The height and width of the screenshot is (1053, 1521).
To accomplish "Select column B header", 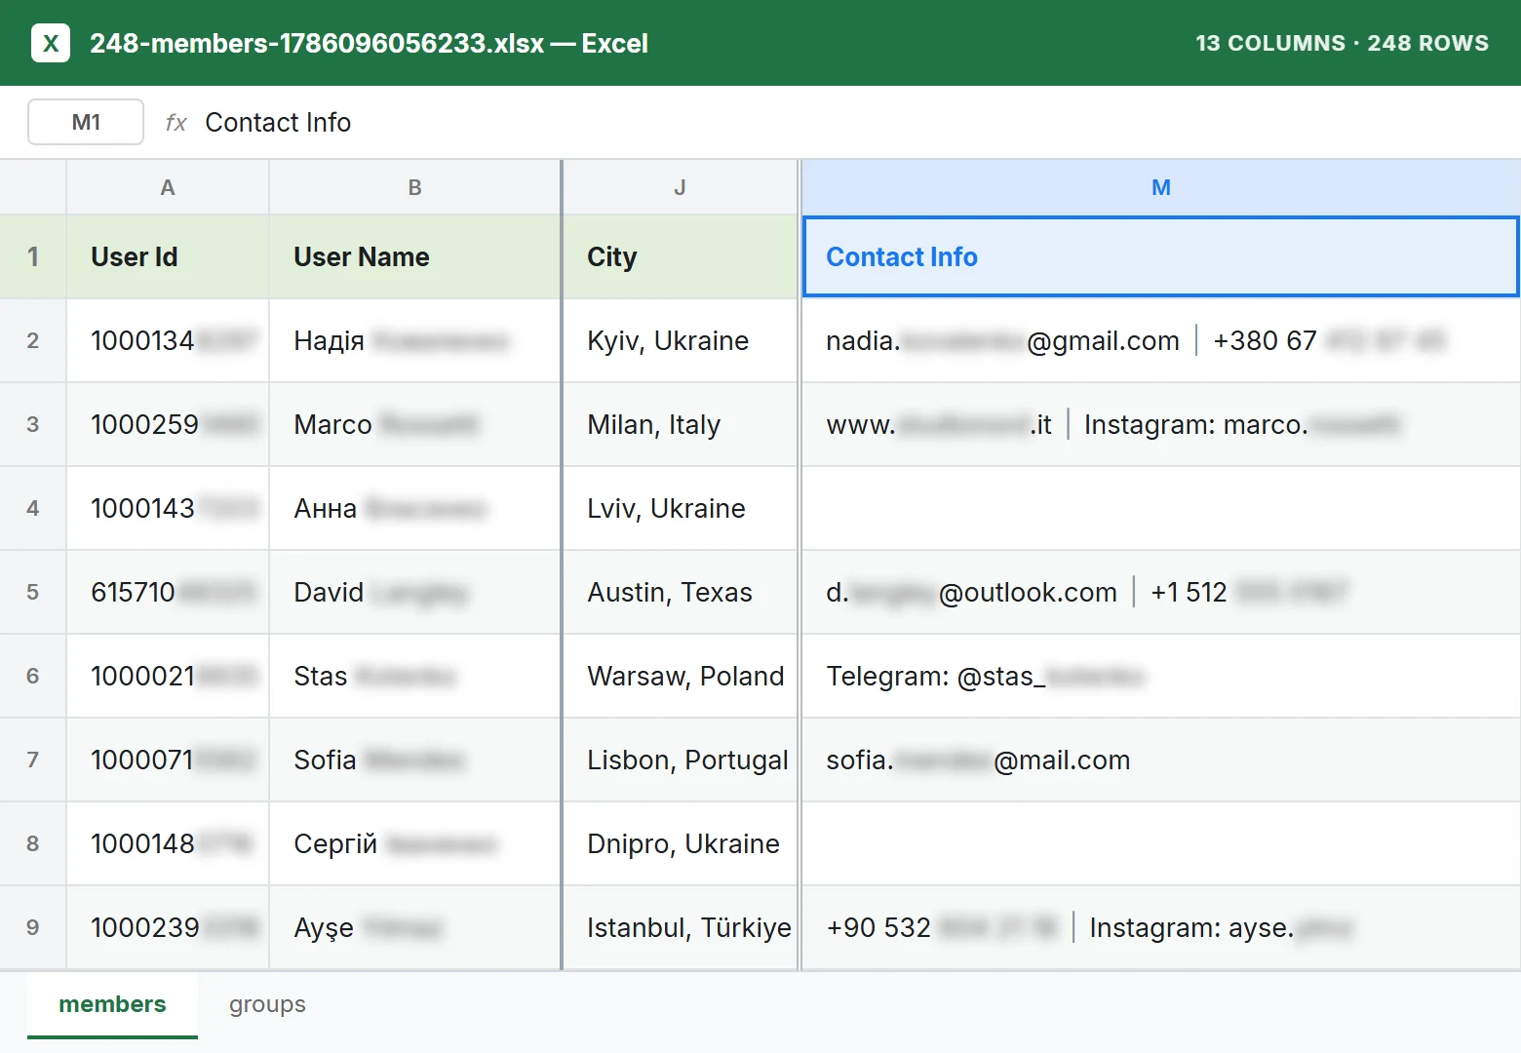I will coord(415,187).
